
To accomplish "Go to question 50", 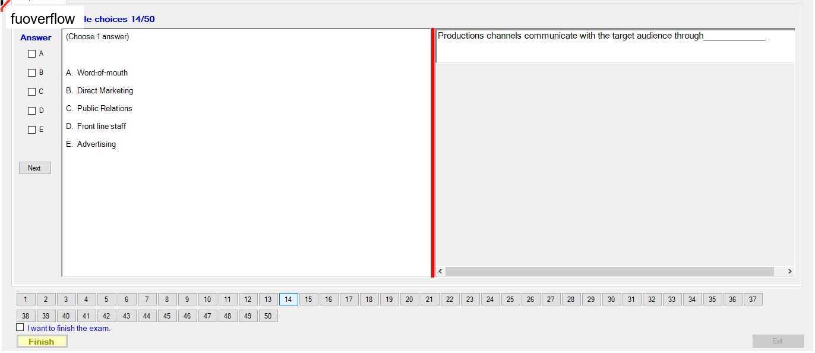I will (268, 316).
